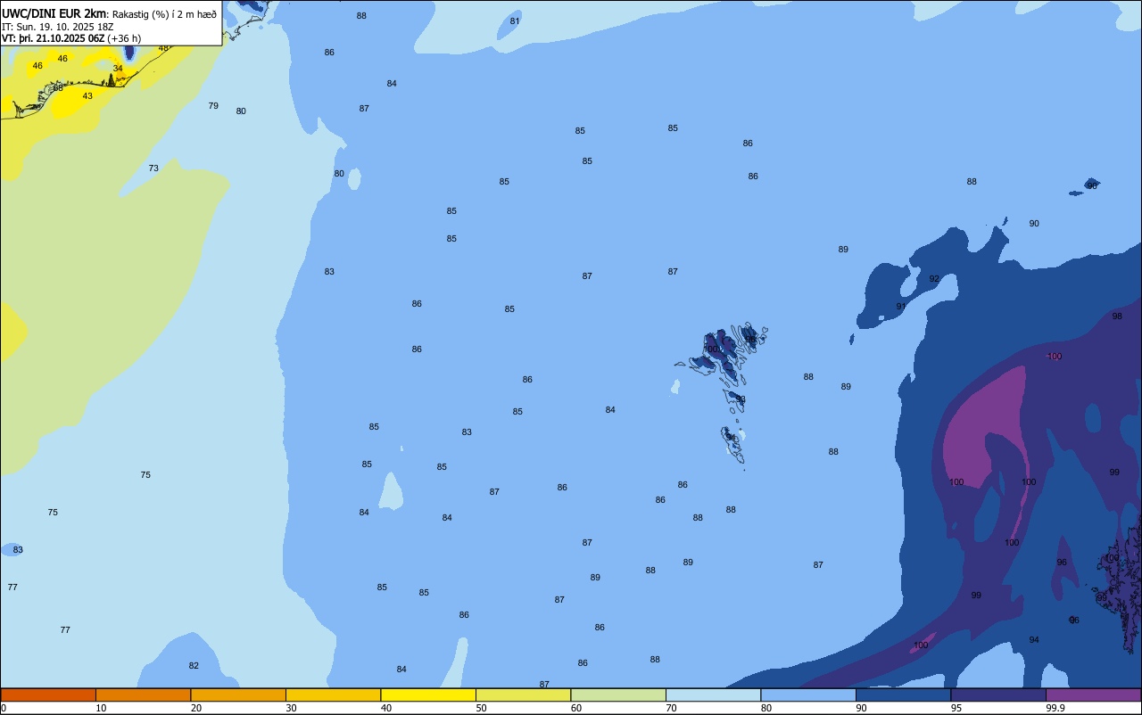Click the humidity value '91' on the map
The height and width of the screenshot is (715, 1142).
click(901, 307)
